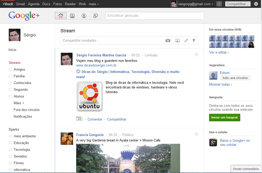Click the +1 button on Sérgio's post
The height and width of the screenshot is (173, 262).
[79, 119]
